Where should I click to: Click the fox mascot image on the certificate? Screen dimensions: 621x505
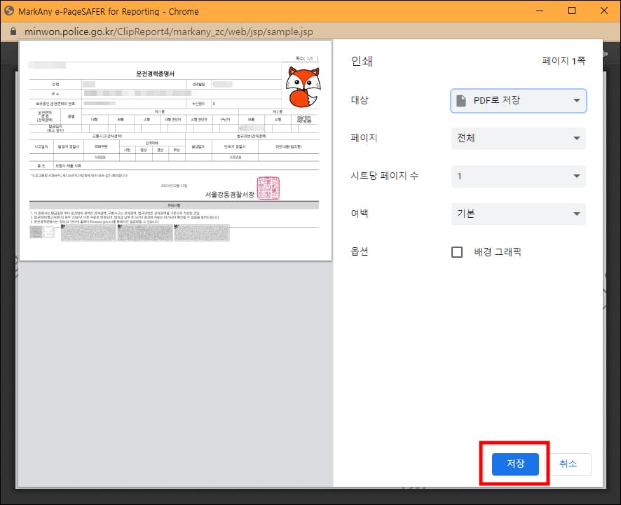(x=303, y=87)
